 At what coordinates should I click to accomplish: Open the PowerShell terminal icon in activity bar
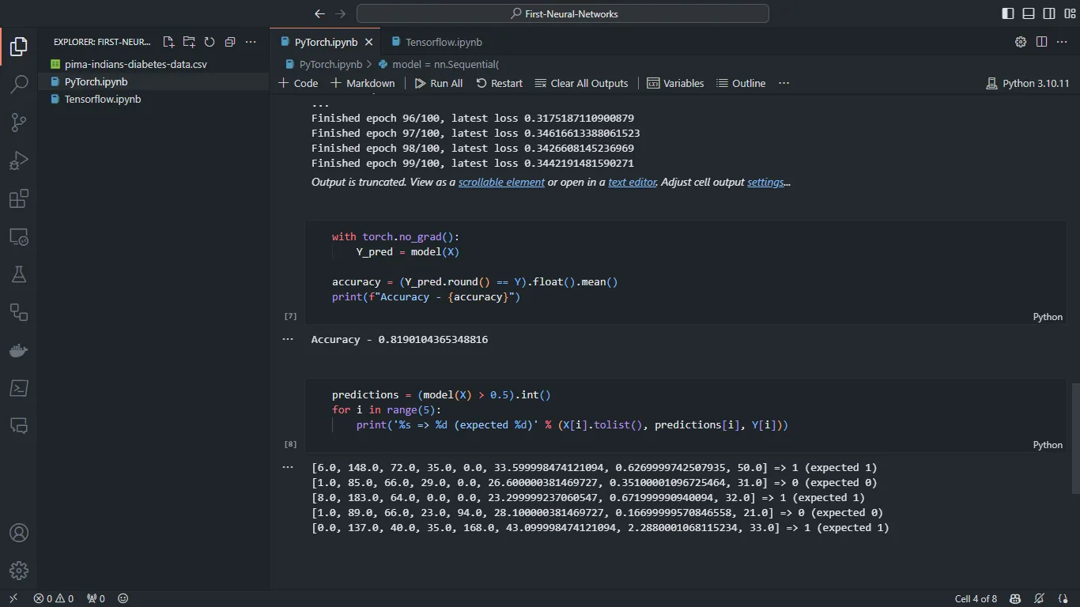pos(19,388)
